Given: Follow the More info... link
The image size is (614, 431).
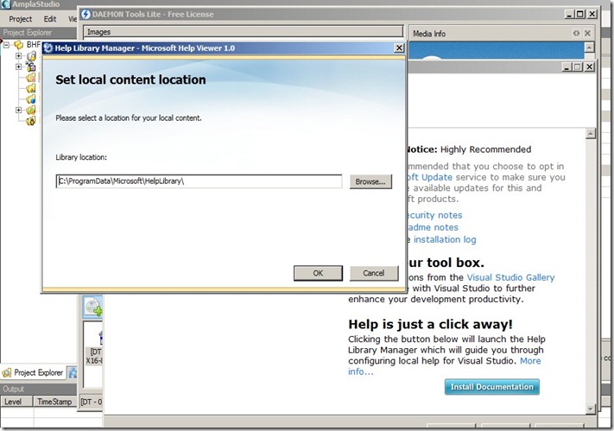Looking at the screenshot, I should point(530,361).
